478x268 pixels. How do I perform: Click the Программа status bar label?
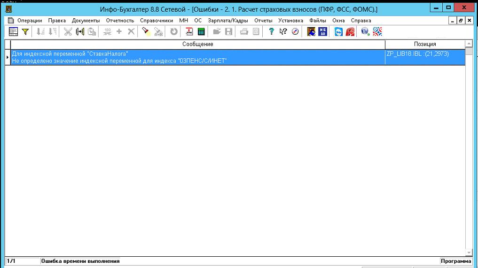click(456, 261)
